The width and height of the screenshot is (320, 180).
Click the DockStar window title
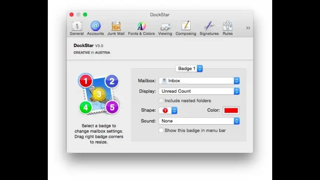[x=160, y=15]
